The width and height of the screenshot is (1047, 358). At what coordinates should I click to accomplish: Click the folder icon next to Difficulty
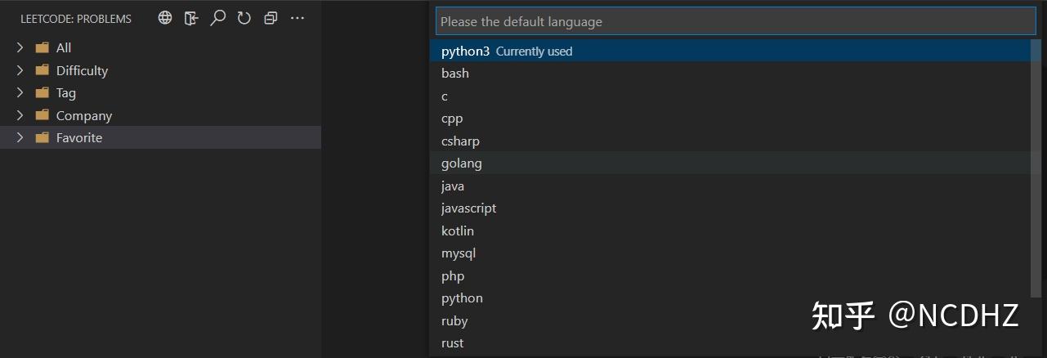pyautogui.click(x=43, y=70)
